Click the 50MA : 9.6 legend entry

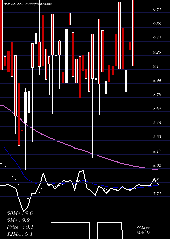click(x=20, y=213)
